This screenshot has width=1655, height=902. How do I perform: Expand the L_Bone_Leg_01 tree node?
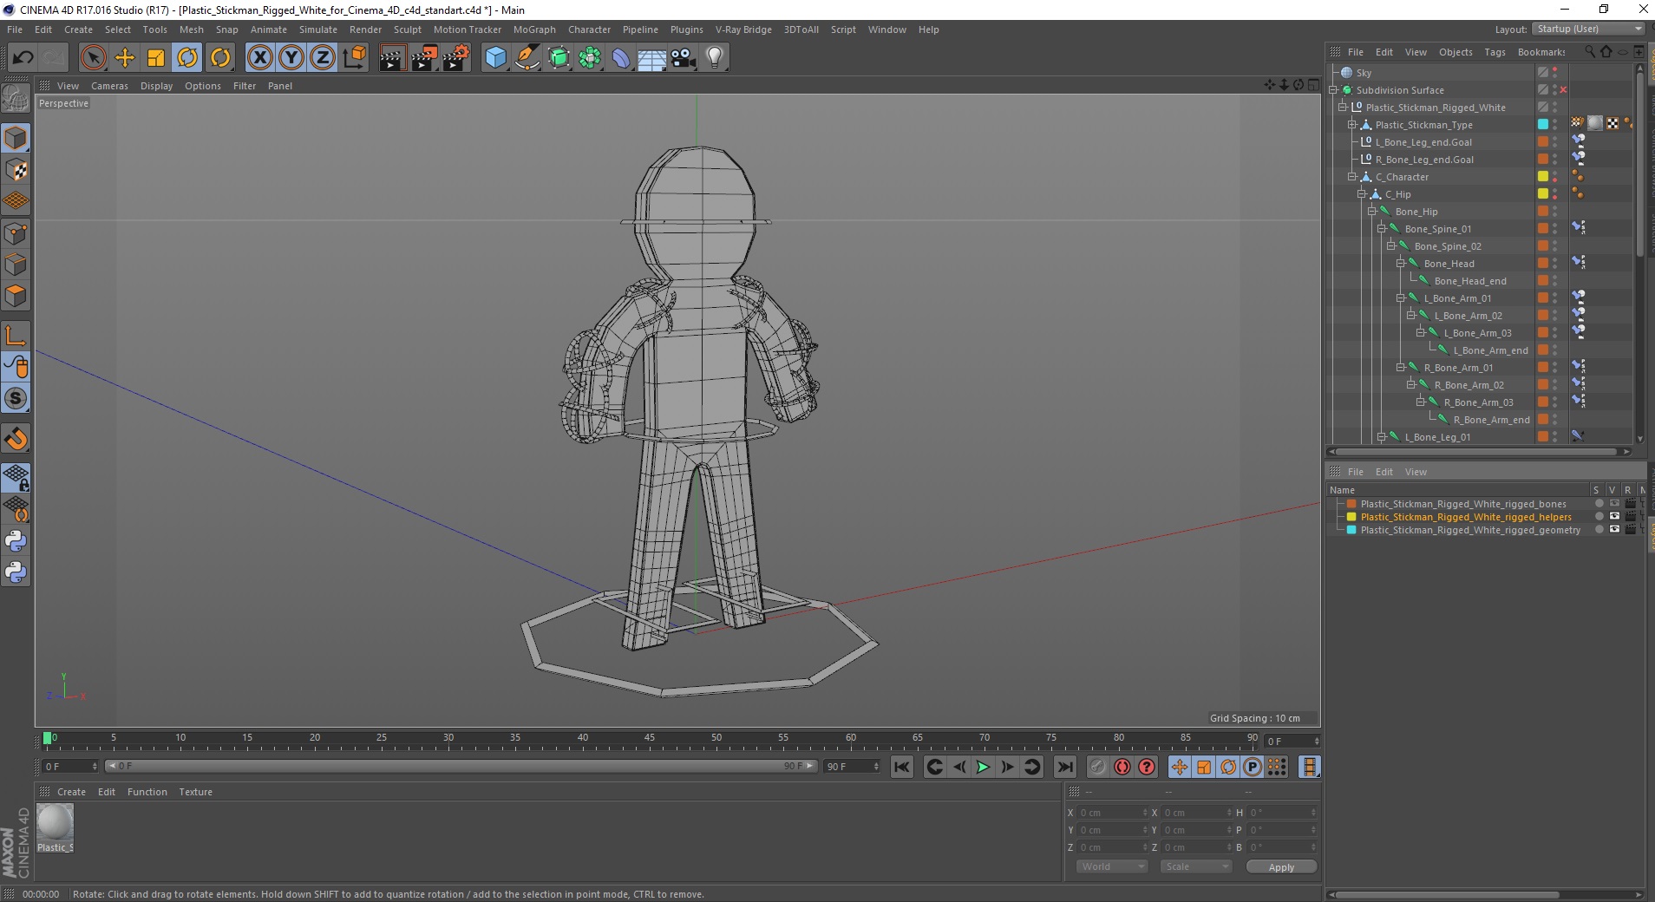(x=1382, y=437)
